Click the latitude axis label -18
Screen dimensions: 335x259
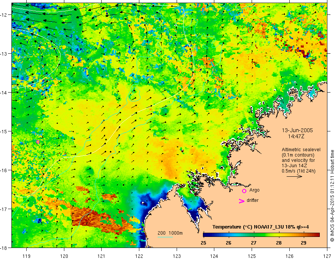(x=4, y=248)
